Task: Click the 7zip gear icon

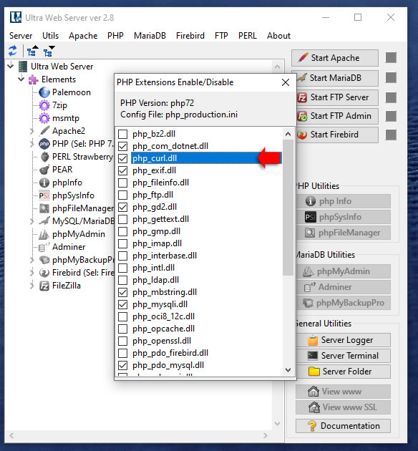Action: point(44,105)
